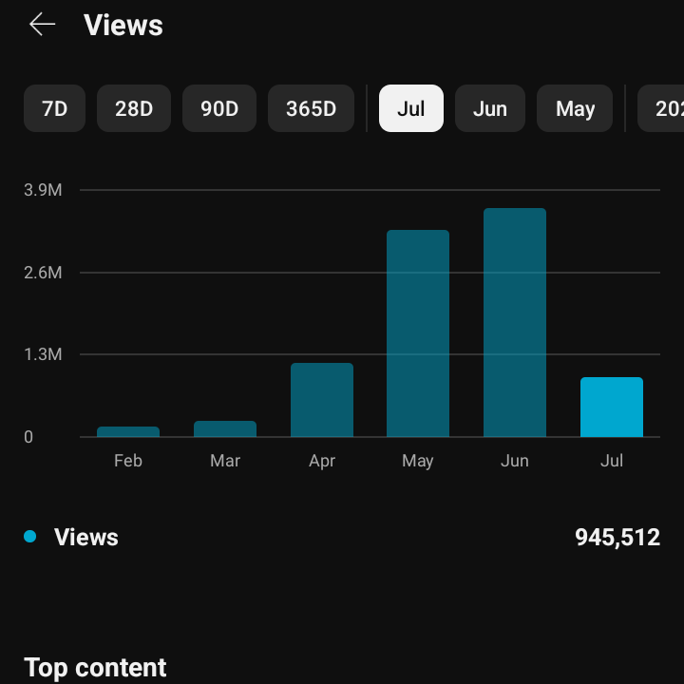Select the Mar bar in the chart
The width and height of the screenshot is (684, 684).
[x=225, y=428]
